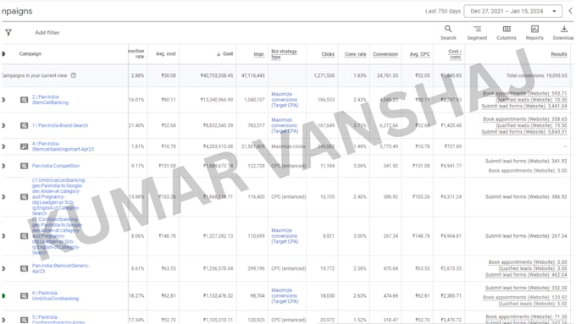Open the Search tool icon
Viewport: 576px width, 324px height.
[x=448, y=29]
